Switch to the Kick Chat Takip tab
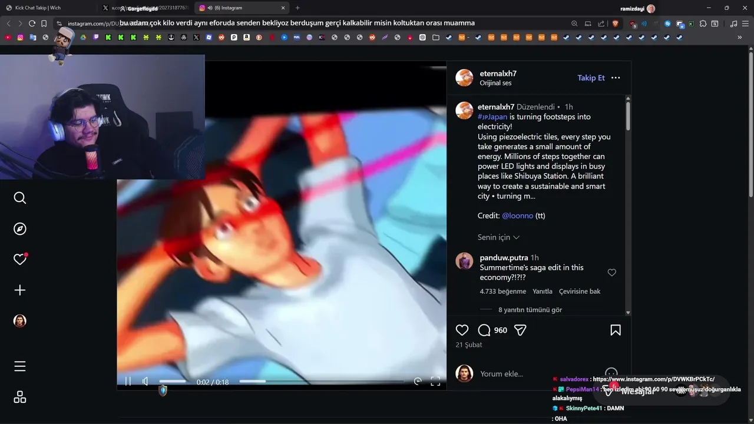 (x=50, y=8)
